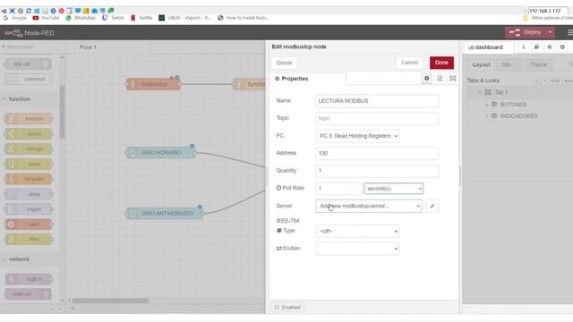Viewport: 573px width, 322px height.
Task: Select the GIRO HORARIO node on canvas
Action: (x=161, y=153)
